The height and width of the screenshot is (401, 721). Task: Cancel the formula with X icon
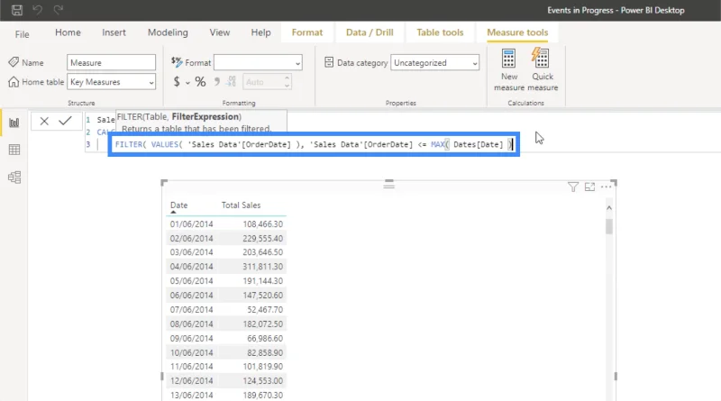tap(44, 122)
